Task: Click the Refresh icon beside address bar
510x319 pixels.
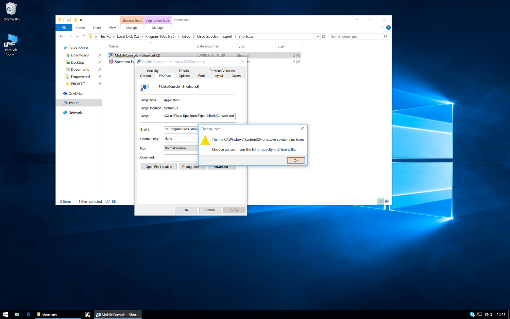Action: [x=323, y=36]
